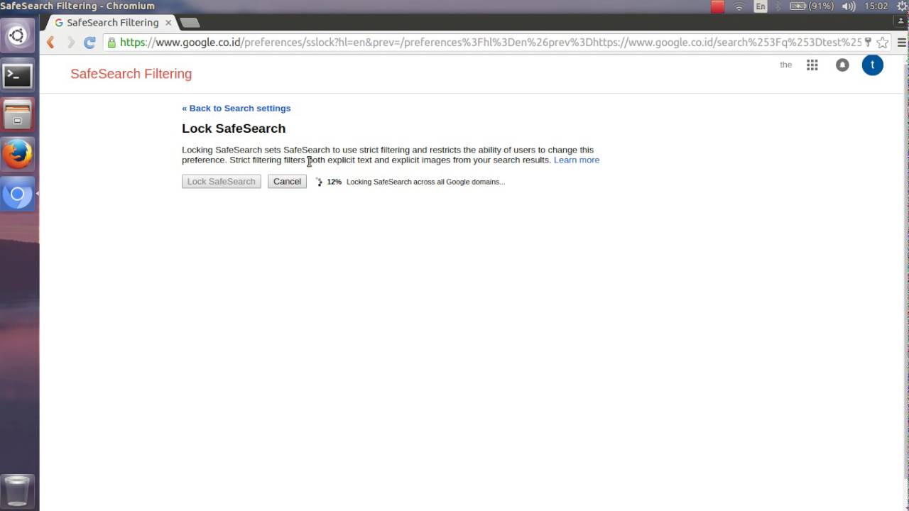
Task: Launch Firefox from the dock
Action: [x=17, y=154]
